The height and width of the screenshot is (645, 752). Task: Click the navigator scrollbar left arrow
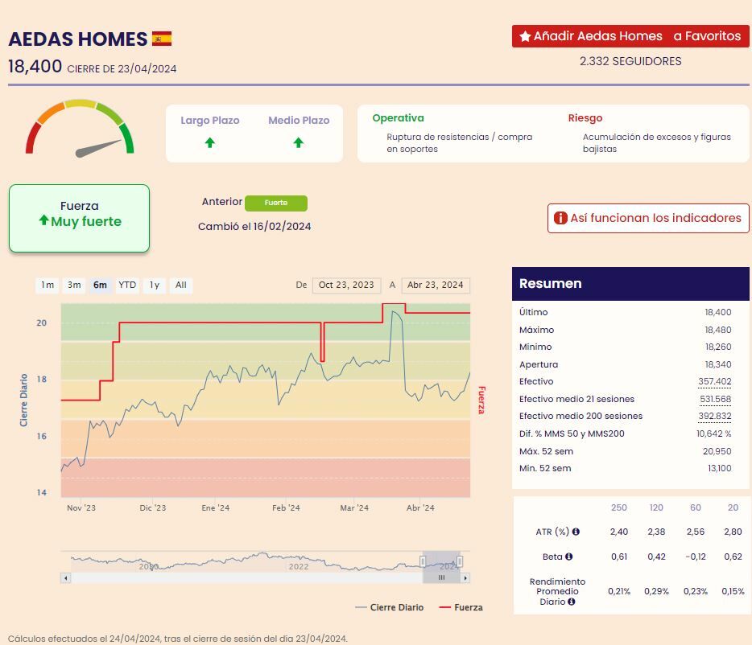point(66,578)
